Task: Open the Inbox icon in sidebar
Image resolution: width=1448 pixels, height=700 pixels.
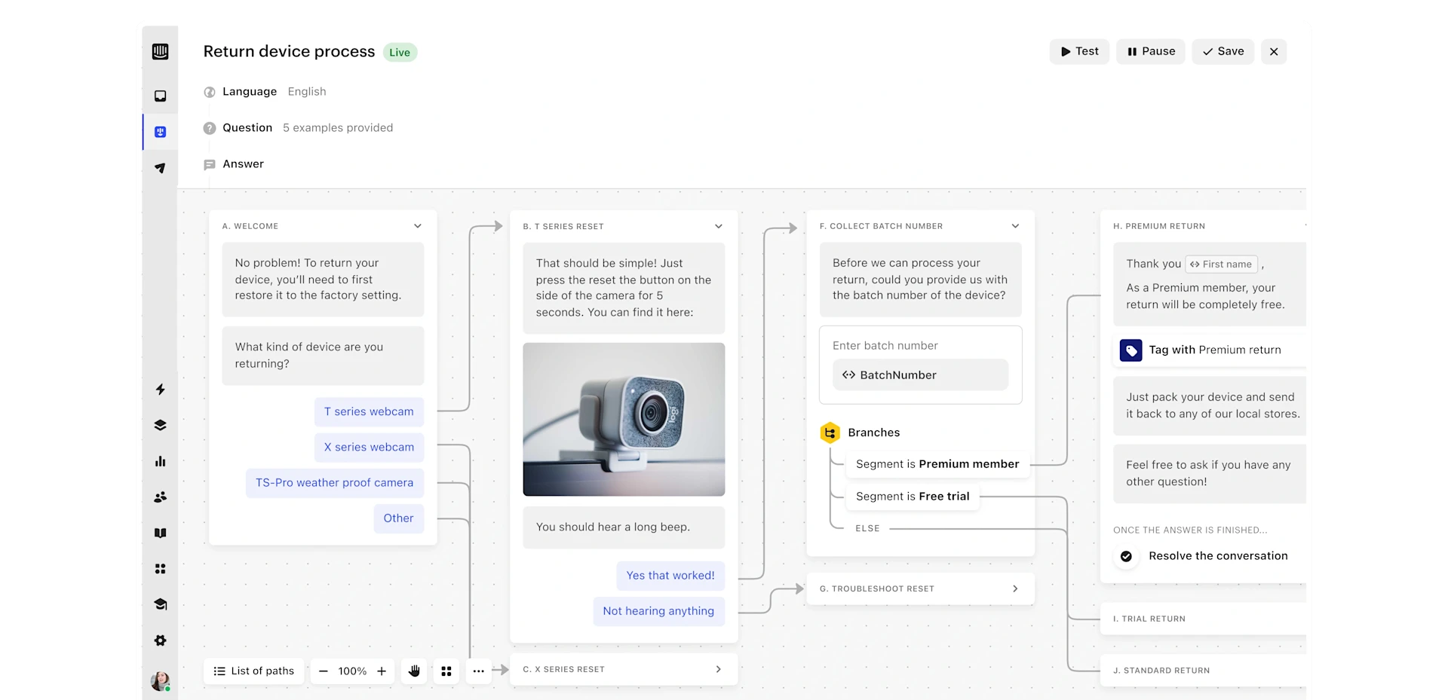Action: (x=160, y=96)
